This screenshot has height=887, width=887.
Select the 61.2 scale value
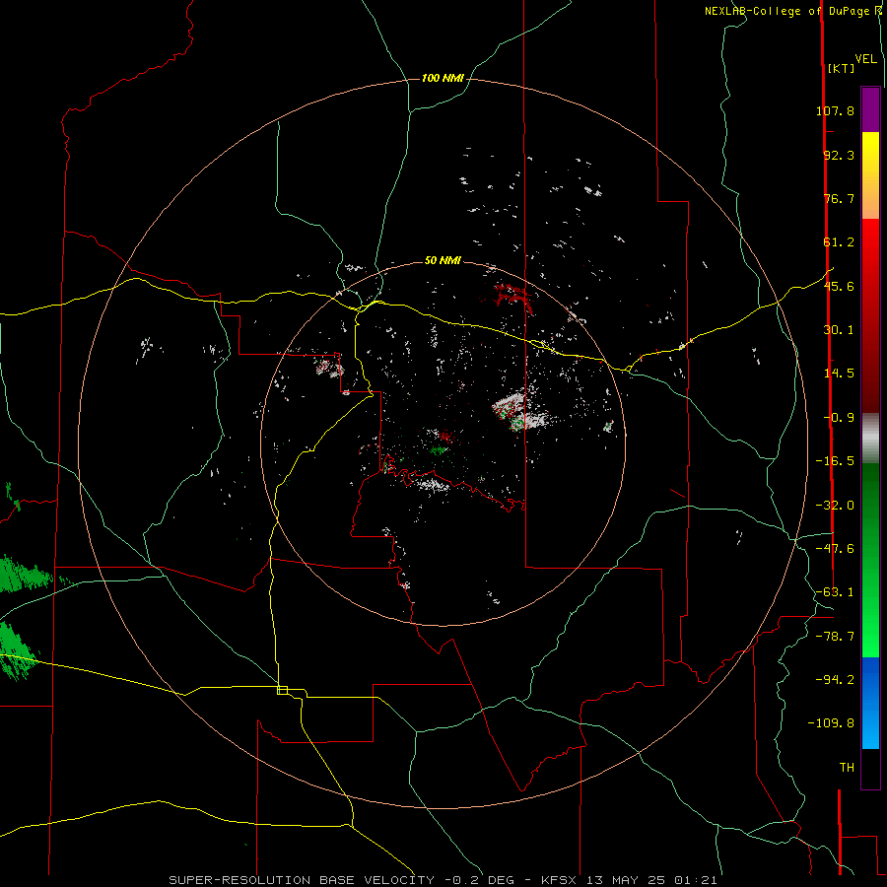click(x=839, y=242)
